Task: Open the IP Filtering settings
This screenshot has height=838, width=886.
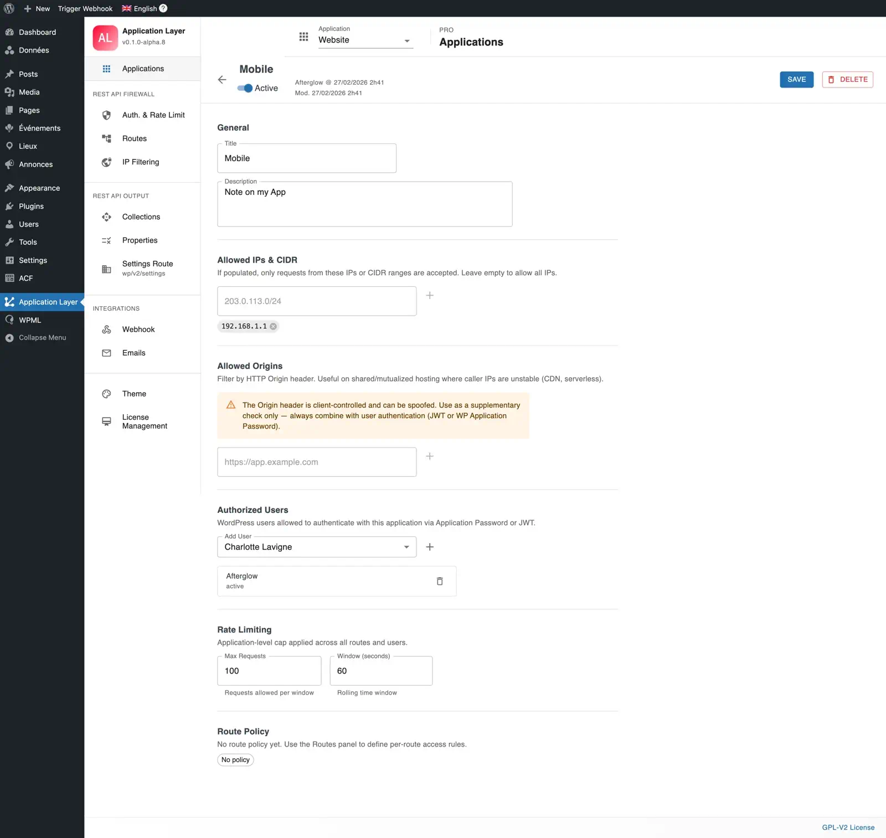Action: 141,162
